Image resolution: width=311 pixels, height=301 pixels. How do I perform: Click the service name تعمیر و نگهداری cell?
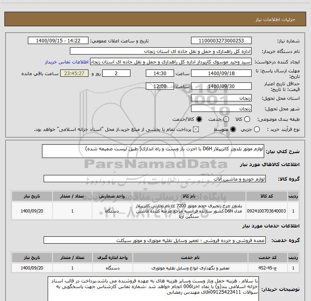tap(190, 268)
